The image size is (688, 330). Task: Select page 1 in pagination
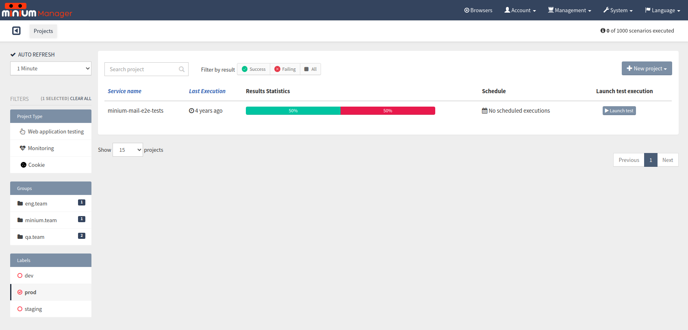pyautogui.click(x=651, y=160)
